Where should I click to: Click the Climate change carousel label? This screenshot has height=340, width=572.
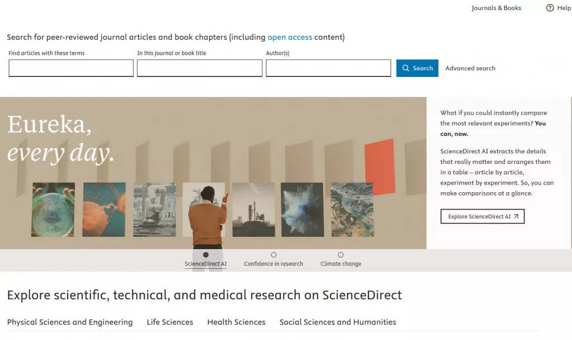tap(341, 264)
